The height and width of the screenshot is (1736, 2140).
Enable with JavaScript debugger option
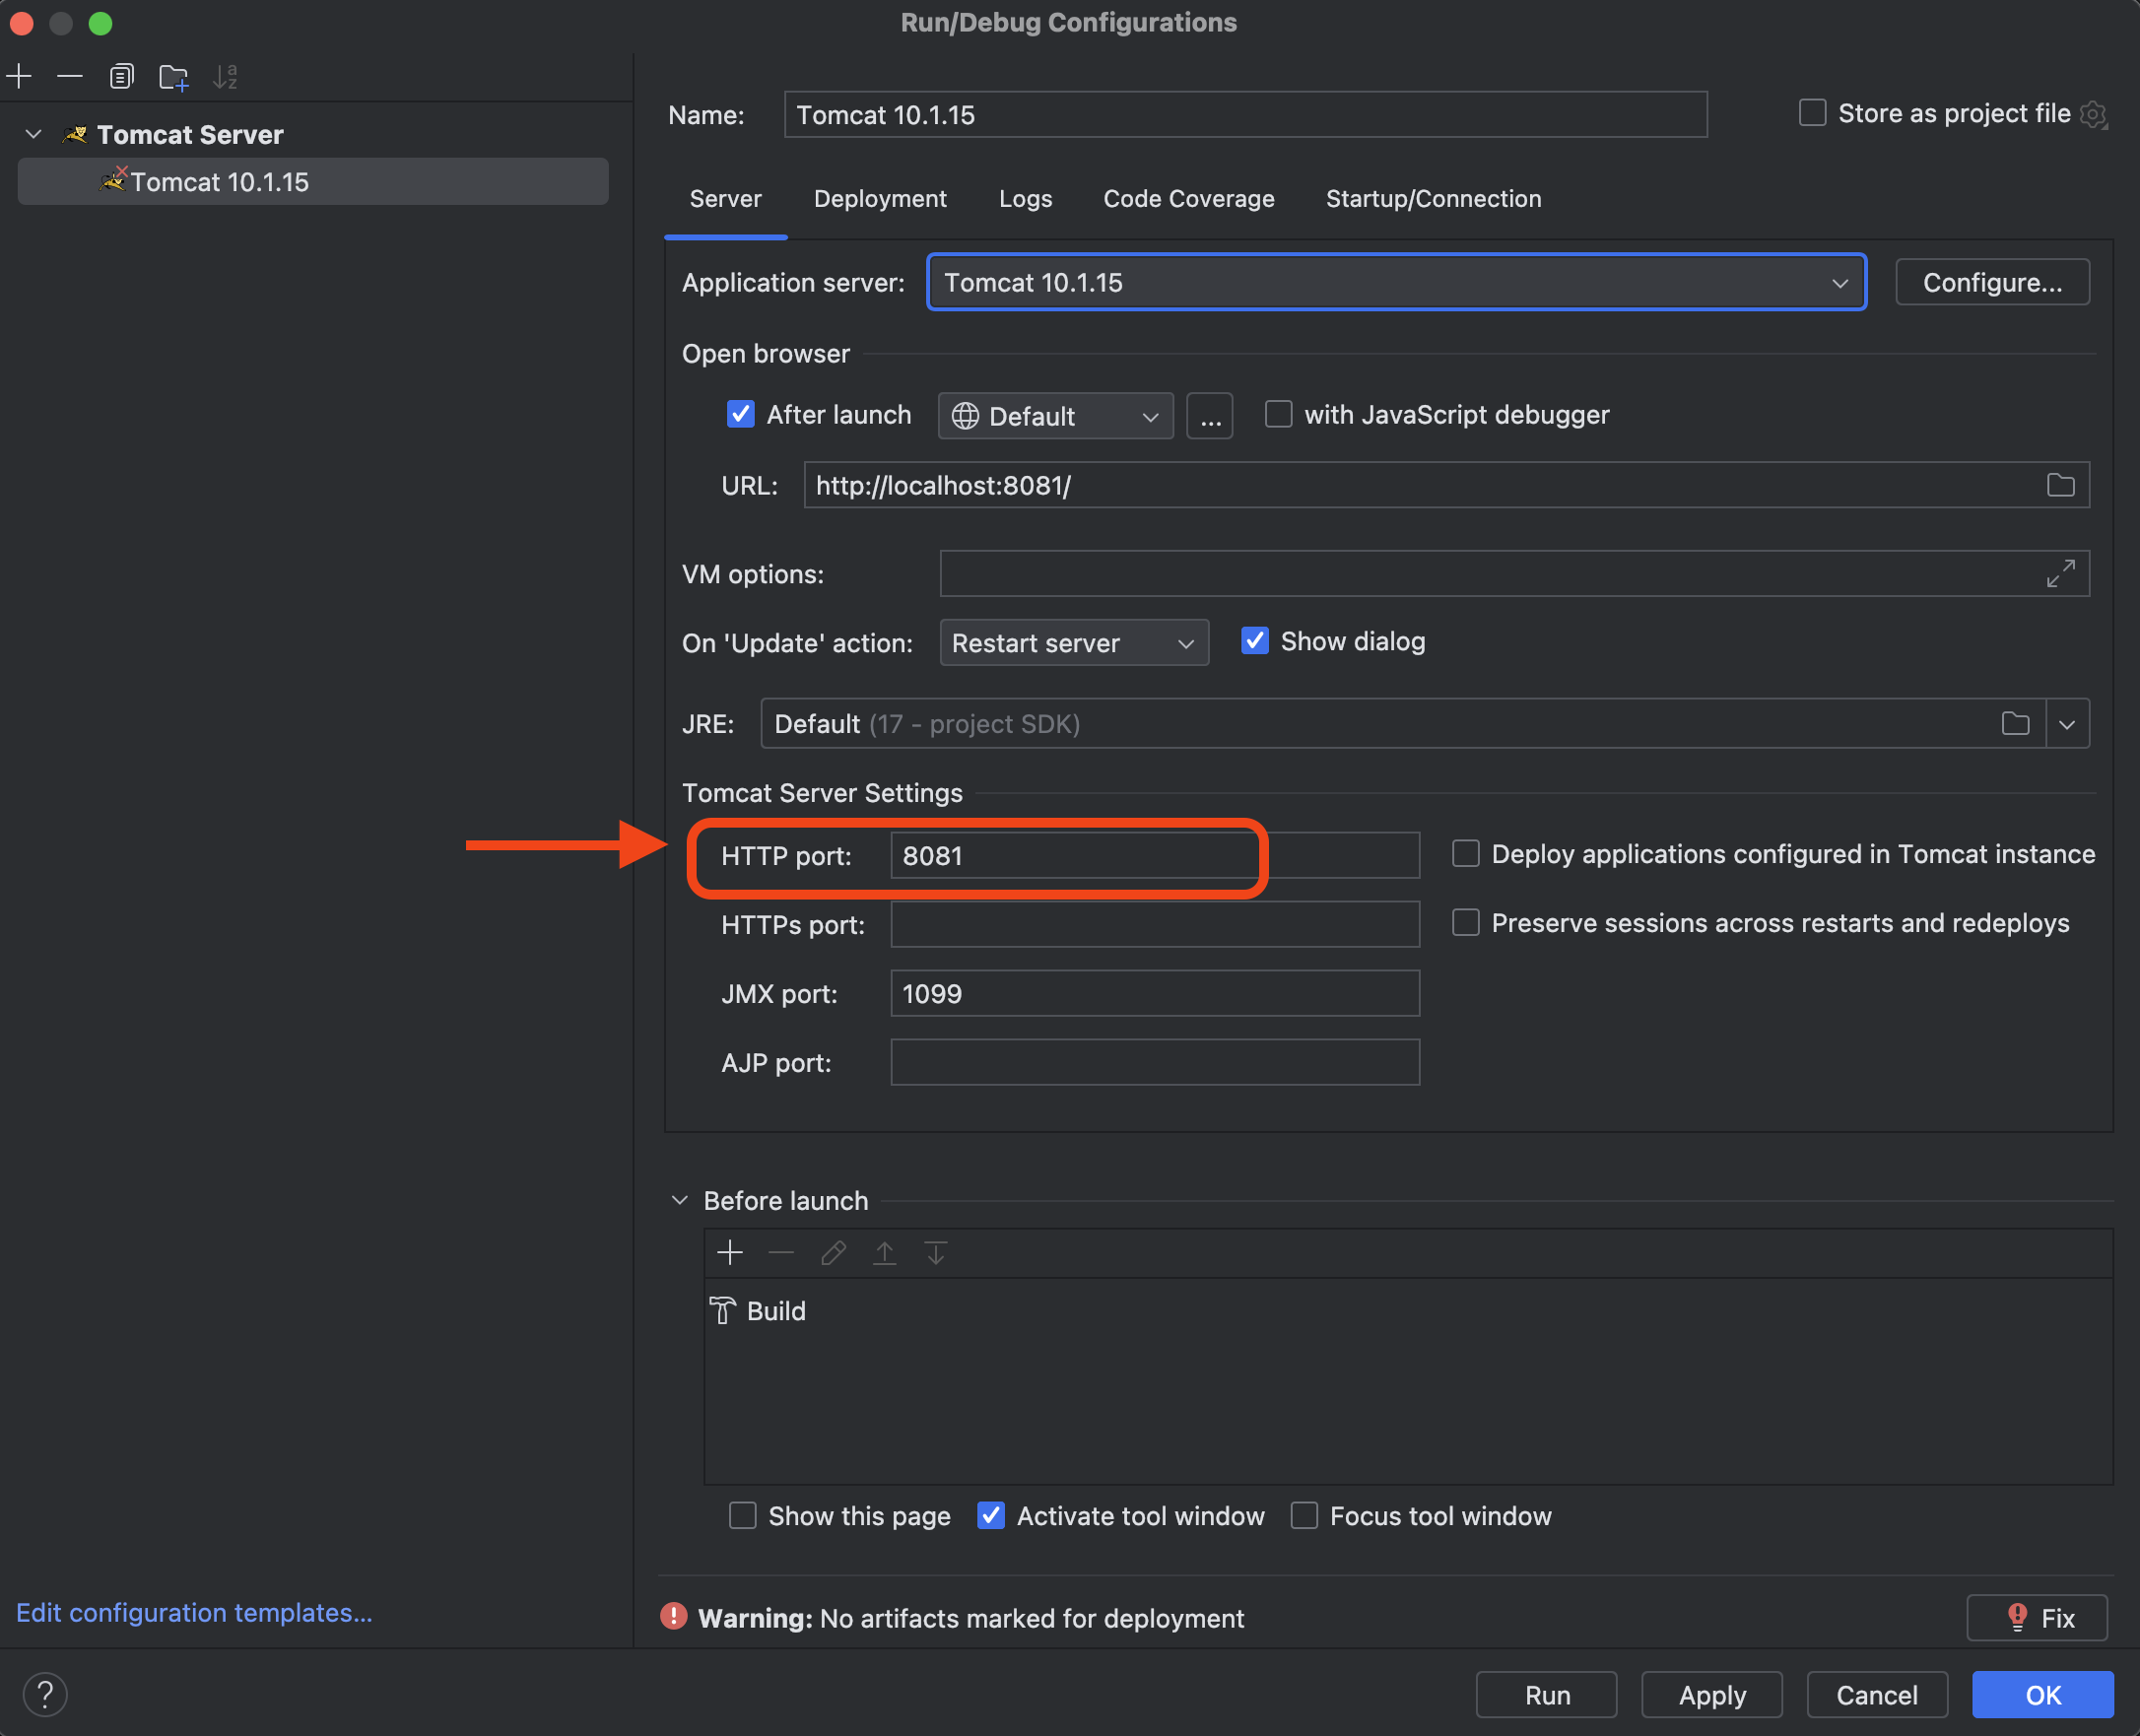tap(1278, 414)
